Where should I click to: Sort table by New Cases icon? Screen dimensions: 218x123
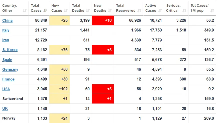66,10
